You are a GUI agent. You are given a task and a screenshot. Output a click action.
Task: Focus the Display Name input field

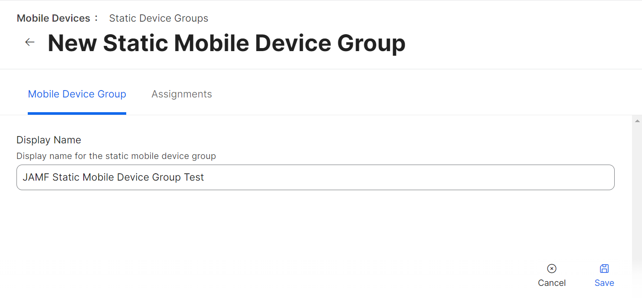pos(315,177)
